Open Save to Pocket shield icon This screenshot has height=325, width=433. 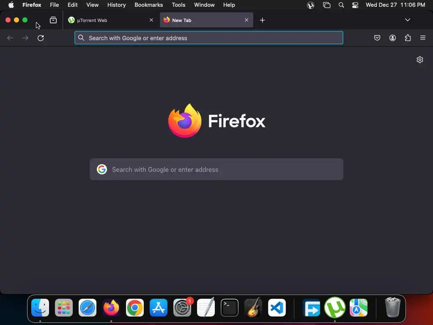[x=377, y=38]
